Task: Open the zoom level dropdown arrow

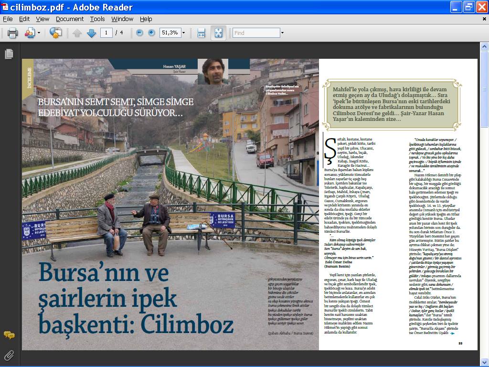Action: pyautogui.click(x=184, y=33)
